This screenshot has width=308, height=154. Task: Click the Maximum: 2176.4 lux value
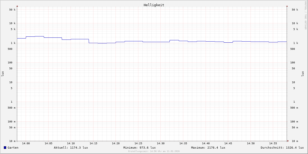pos(208,148)
